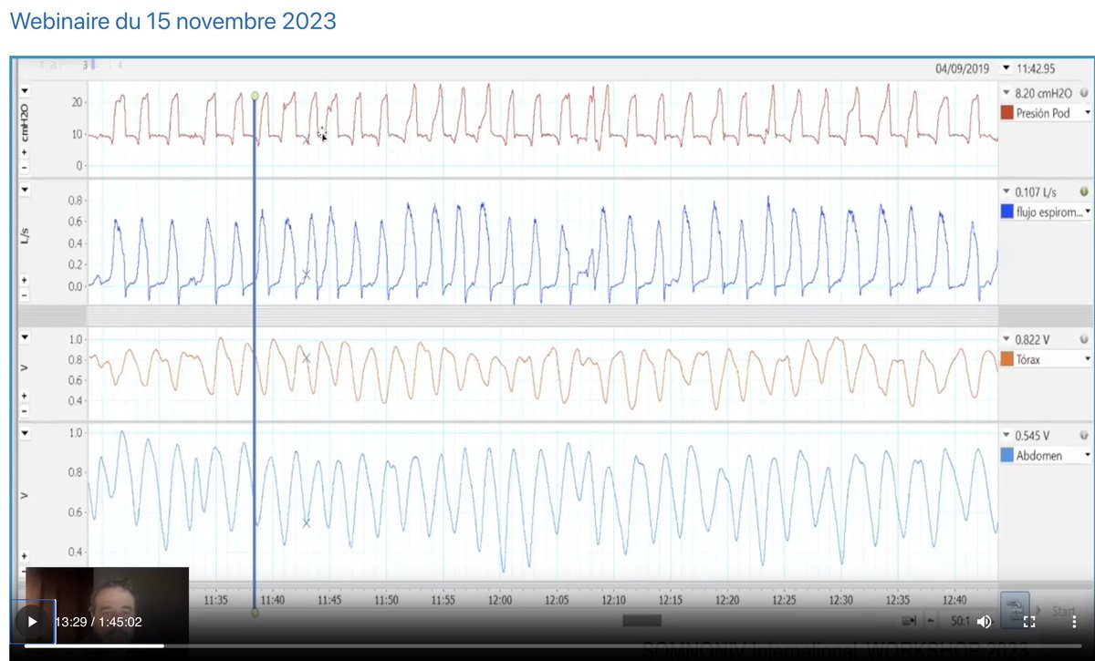This screenshot has width=1095, height=661.
Task: Enter fullscreen mode for the video
Action: (1029, 622)
